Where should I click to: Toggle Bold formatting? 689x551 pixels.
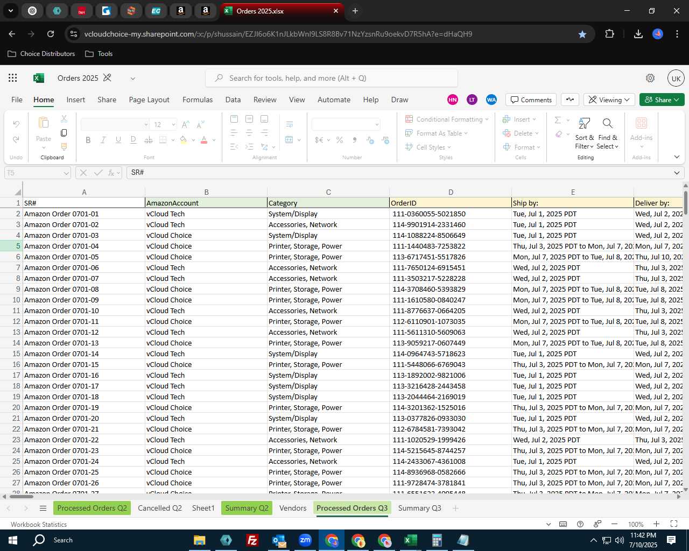pos(88,140)
